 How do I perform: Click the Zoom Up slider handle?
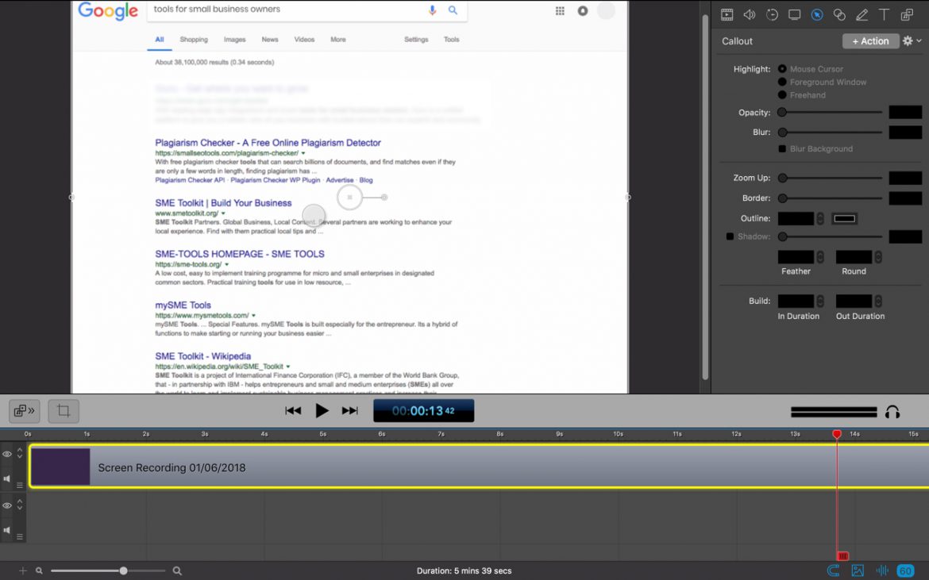782,178
